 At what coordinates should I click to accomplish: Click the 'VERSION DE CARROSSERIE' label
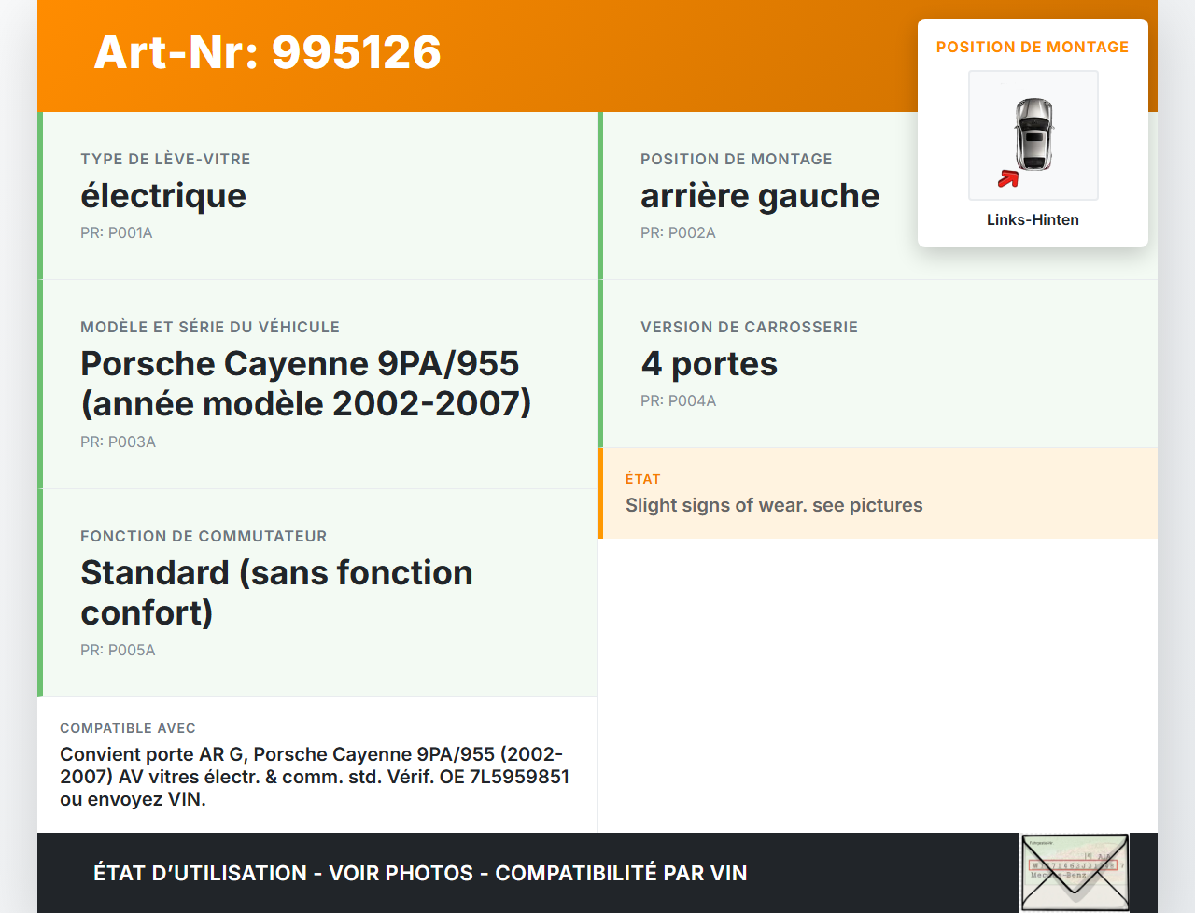pos(749,328)
